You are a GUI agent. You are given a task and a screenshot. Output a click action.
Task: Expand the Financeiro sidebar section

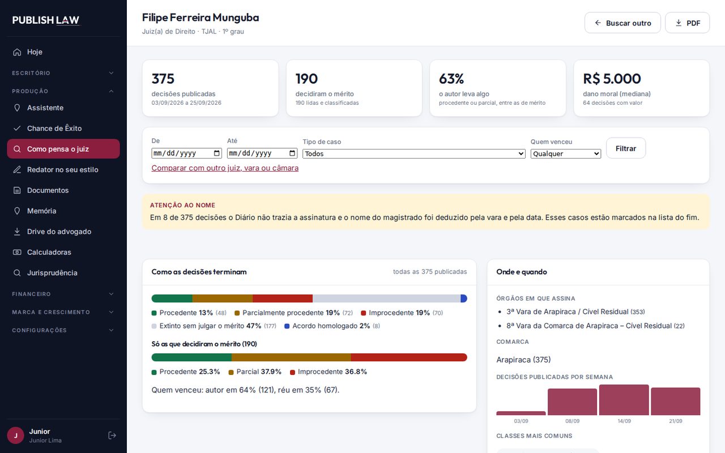pos(63,294)
